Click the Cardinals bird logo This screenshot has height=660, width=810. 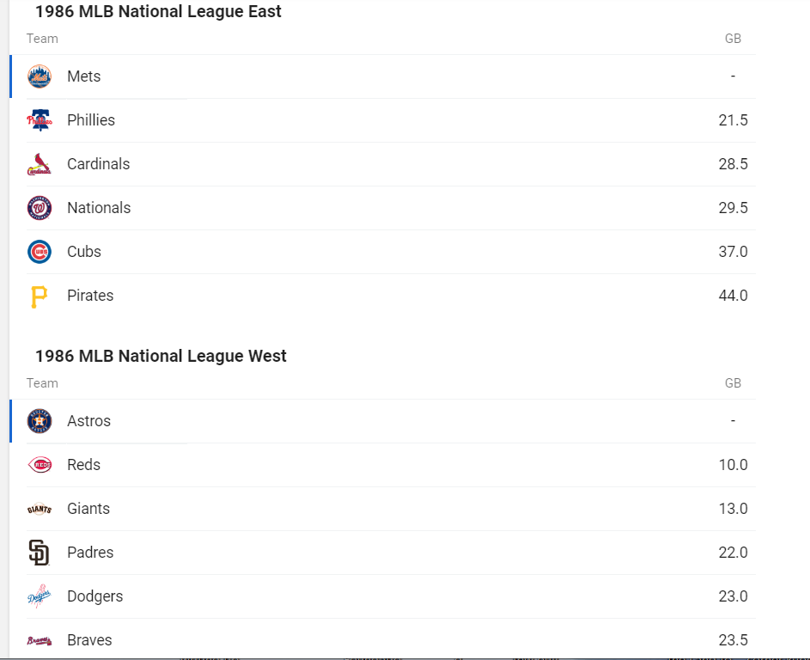coord(40,164)
